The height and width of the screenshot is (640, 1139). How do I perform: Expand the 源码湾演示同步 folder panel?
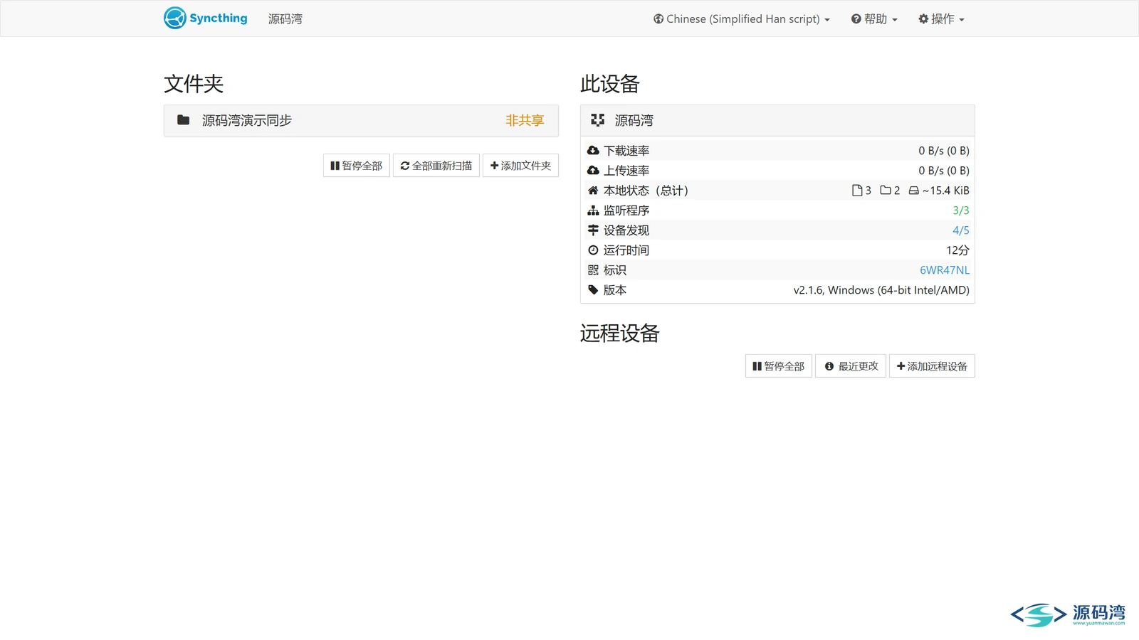(361, 121)
